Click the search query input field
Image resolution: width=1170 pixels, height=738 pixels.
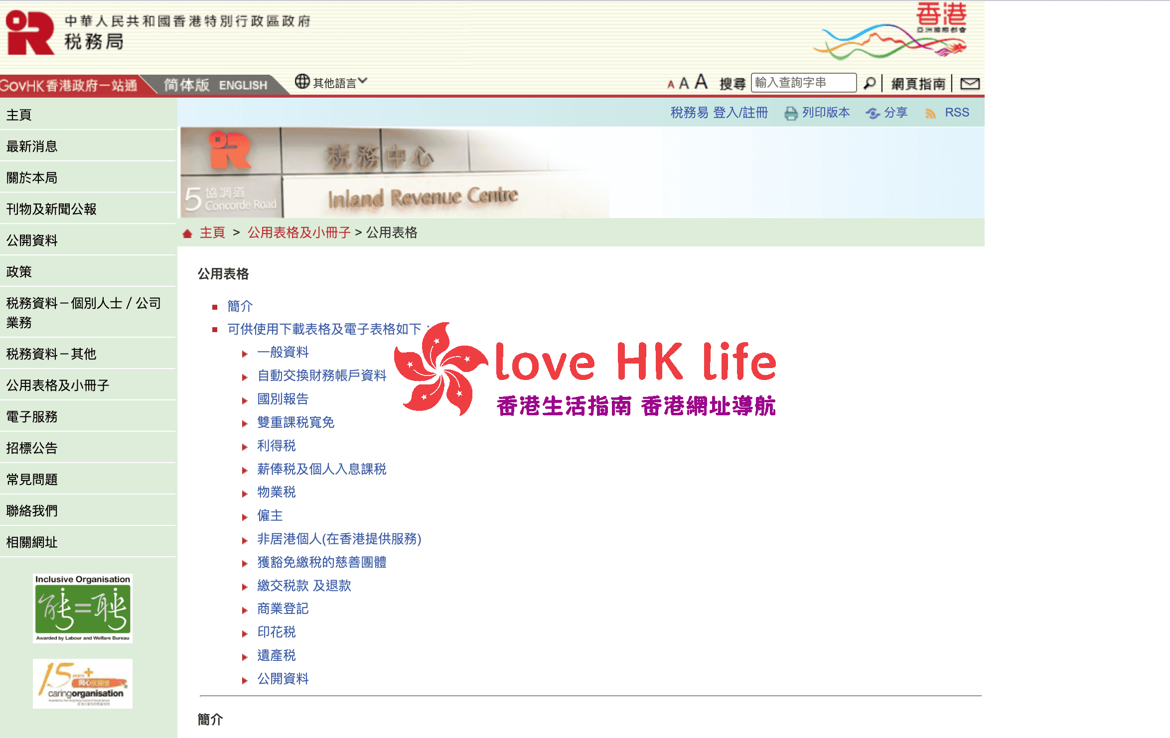coord(803,83)
